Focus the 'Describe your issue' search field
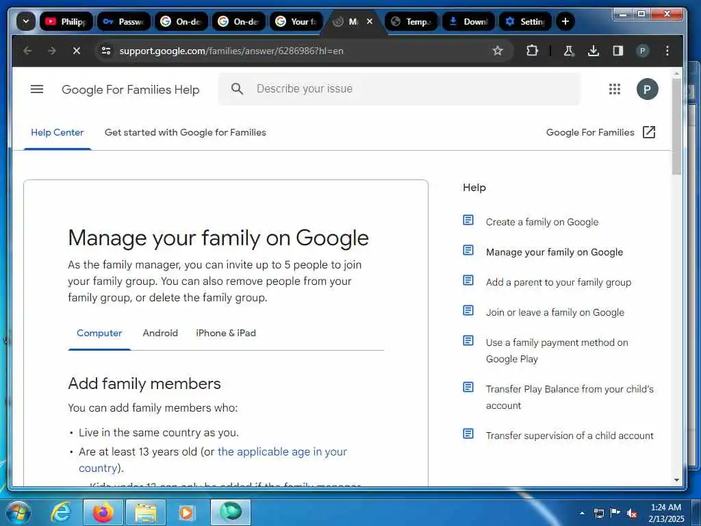Viewport: 701px width, 526px height. pyautogui.click(x=399, y=88)
